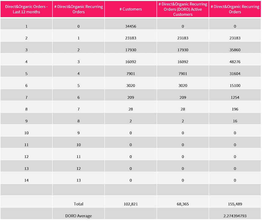Screen dimensions: 262x221
Task: Click the "(DORO) Active Customers" column header
Action: (183, 9)
